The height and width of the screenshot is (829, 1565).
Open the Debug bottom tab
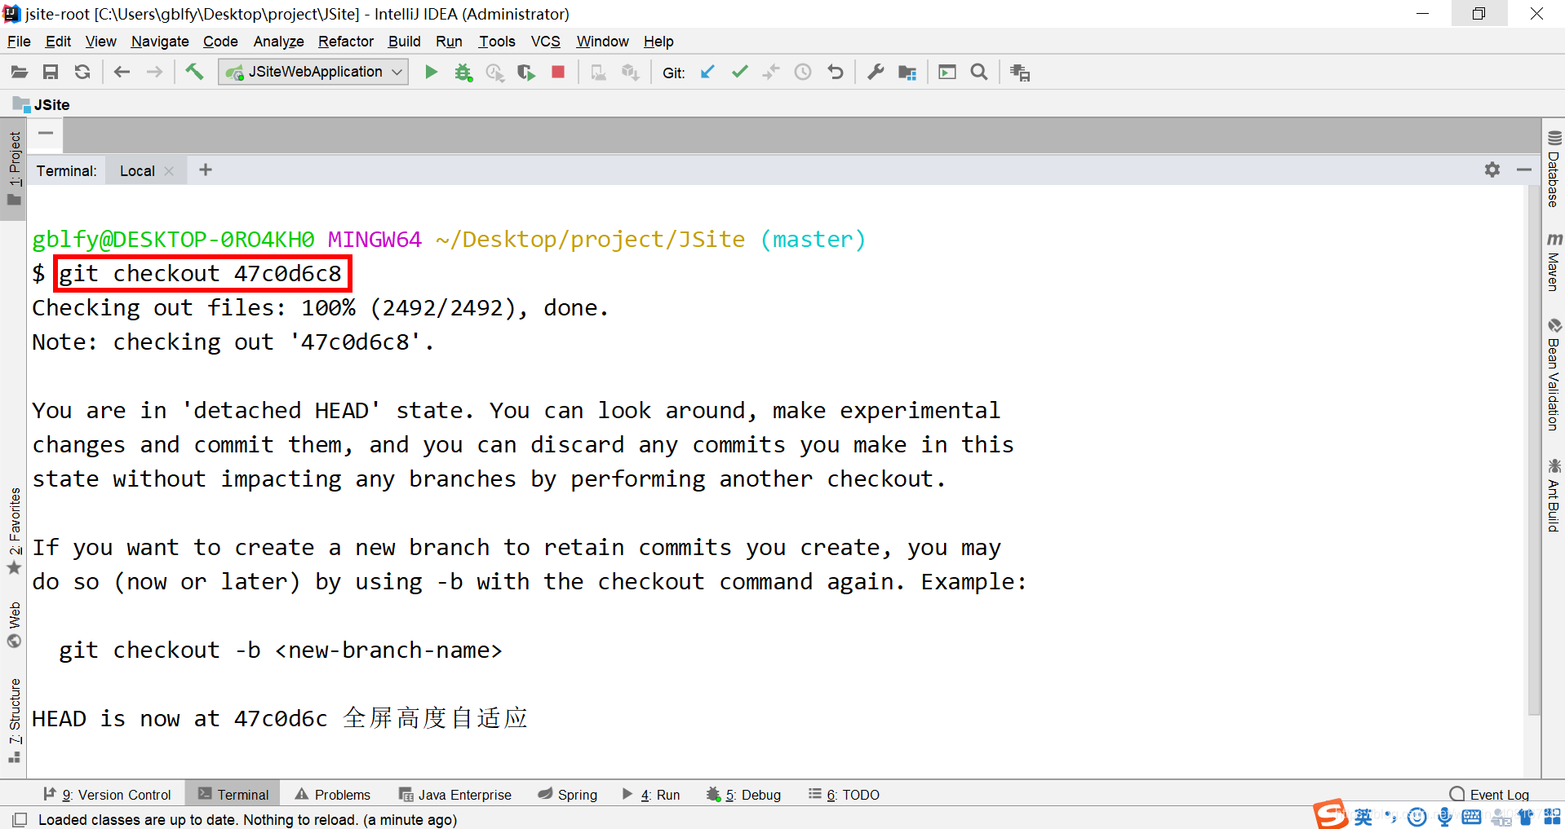(744, 795)
